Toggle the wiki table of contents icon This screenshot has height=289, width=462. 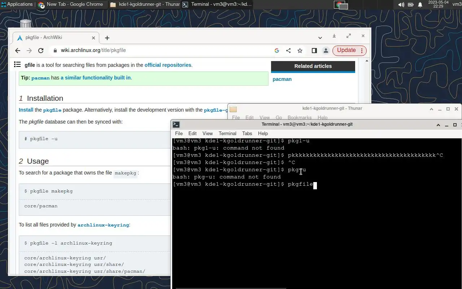(17, 64)
